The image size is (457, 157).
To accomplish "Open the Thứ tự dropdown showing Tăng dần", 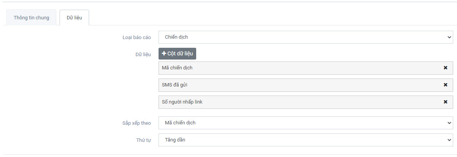I will [305, 140].
